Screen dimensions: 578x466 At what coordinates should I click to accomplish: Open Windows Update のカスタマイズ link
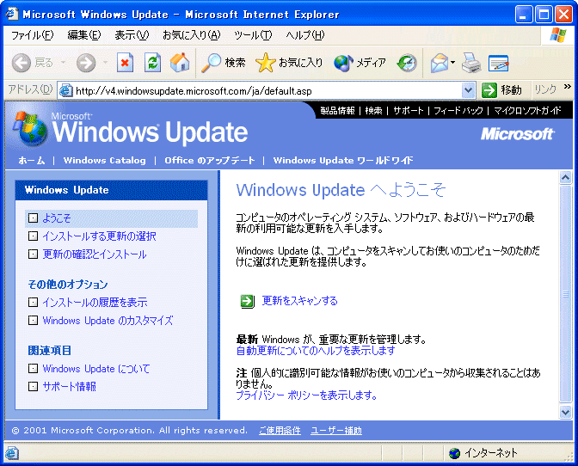point(108,321)
